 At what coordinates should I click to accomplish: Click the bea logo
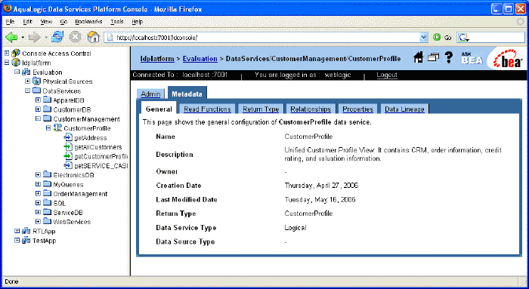point(507,59)
